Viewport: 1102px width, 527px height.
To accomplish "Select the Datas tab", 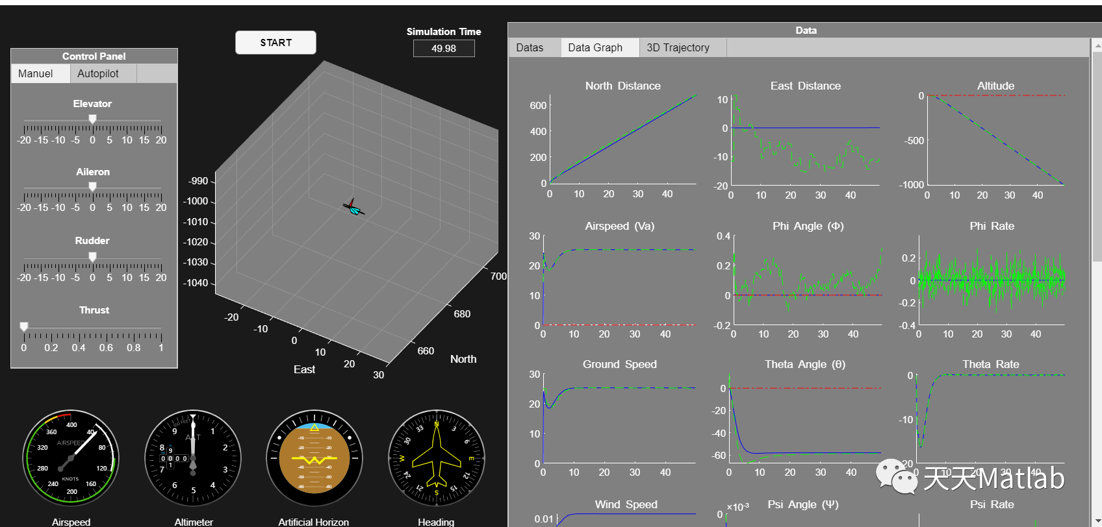I will click(x=535, y=47).
